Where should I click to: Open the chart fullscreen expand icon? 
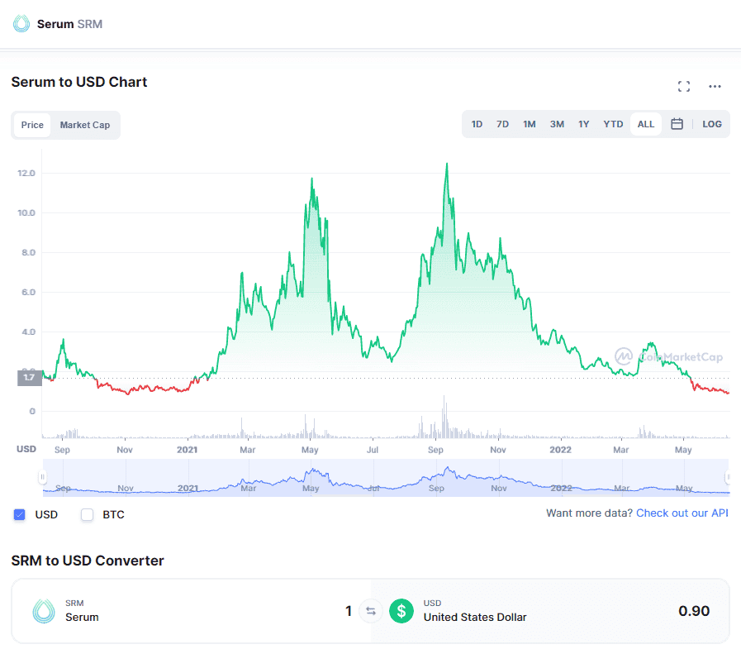click(x=683, y=86)
